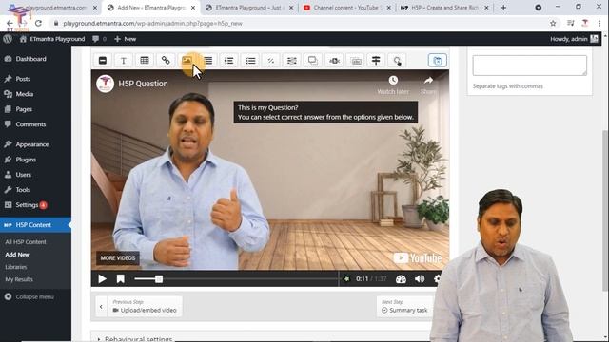Image resolution: width=609 pixels, height=342 pixels.
Task: Select the Single Choice Set tool
Action: point(229,61)
